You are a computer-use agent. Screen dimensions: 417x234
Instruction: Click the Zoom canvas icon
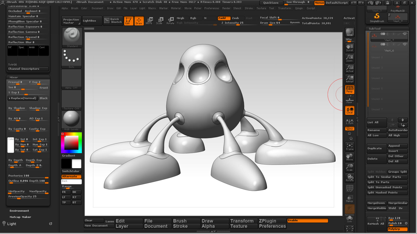tap(349, 58)
